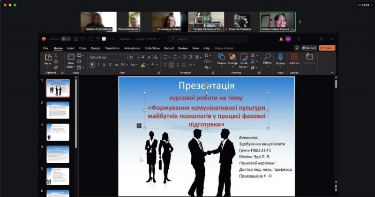Screen dimensions: 375x197
Task: Open the Shape Format tab
Action: click(x=224, y=48)
